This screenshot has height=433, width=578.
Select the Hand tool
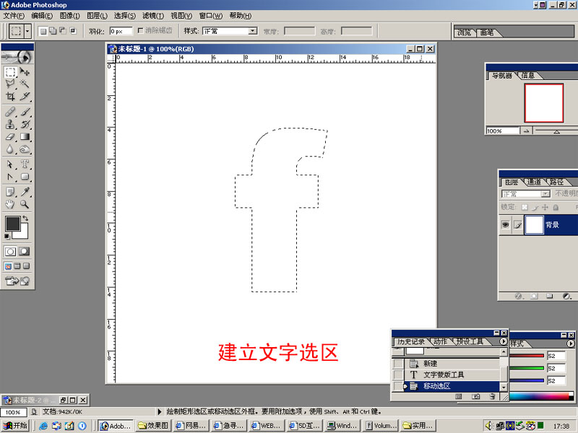pyautogui.click(x=10, y=204)
